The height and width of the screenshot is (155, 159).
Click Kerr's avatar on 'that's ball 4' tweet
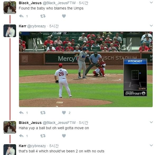[x=10, y=150]
